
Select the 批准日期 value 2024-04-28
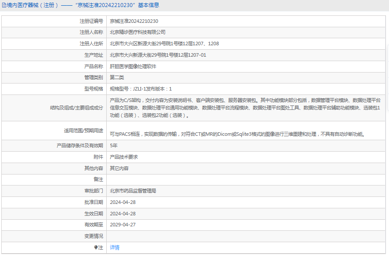[123, 202]
